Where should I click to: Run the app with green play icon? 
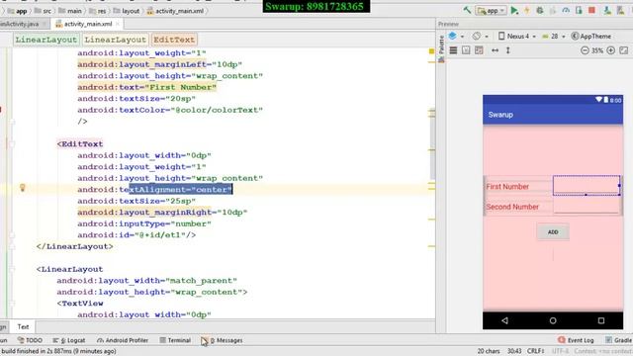[514, 11]
